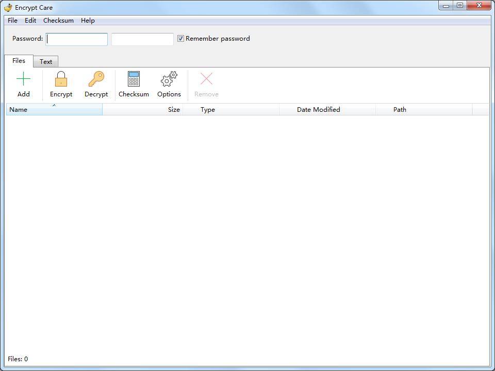This screenshot has width=495, height=371.
Task: Click inside the Password input field
Action: [x=76, y=39]
